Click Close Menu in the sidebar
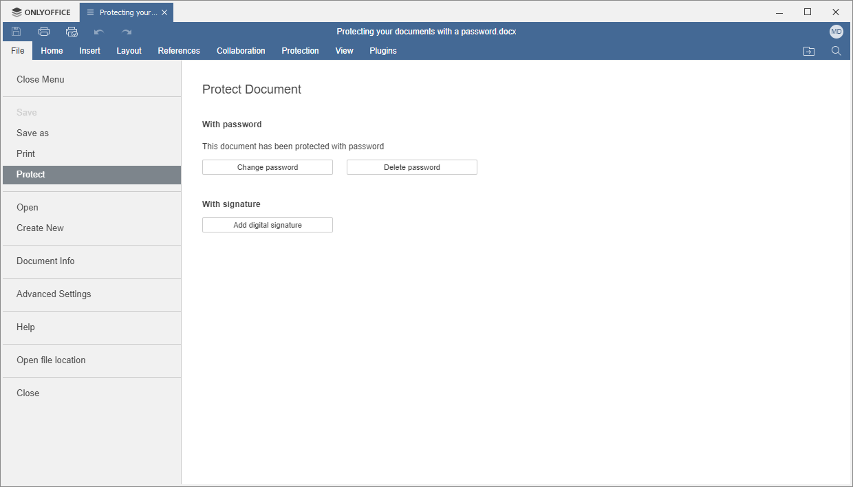 coord(40,79)
